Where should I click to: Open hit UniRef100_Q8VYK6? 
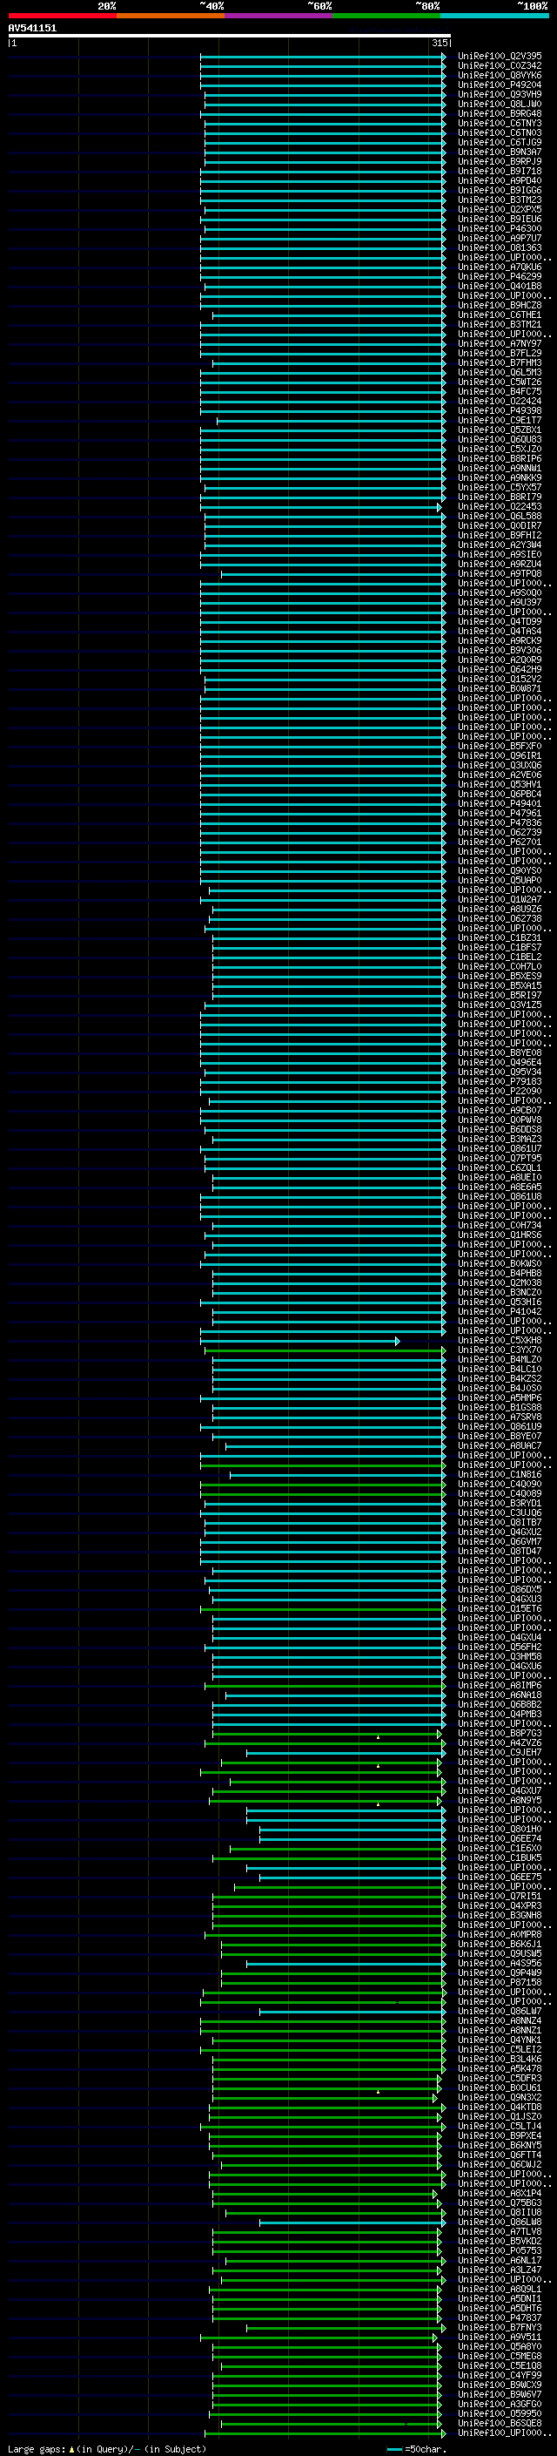pyautogui.click(x=500, y=75)
